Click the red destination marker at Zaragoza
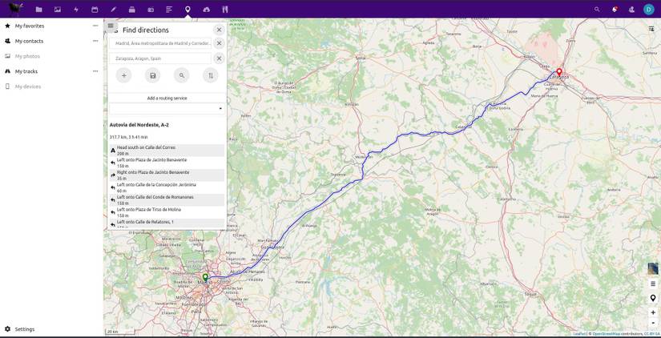 pyautogui.click(x=559, y=72)
